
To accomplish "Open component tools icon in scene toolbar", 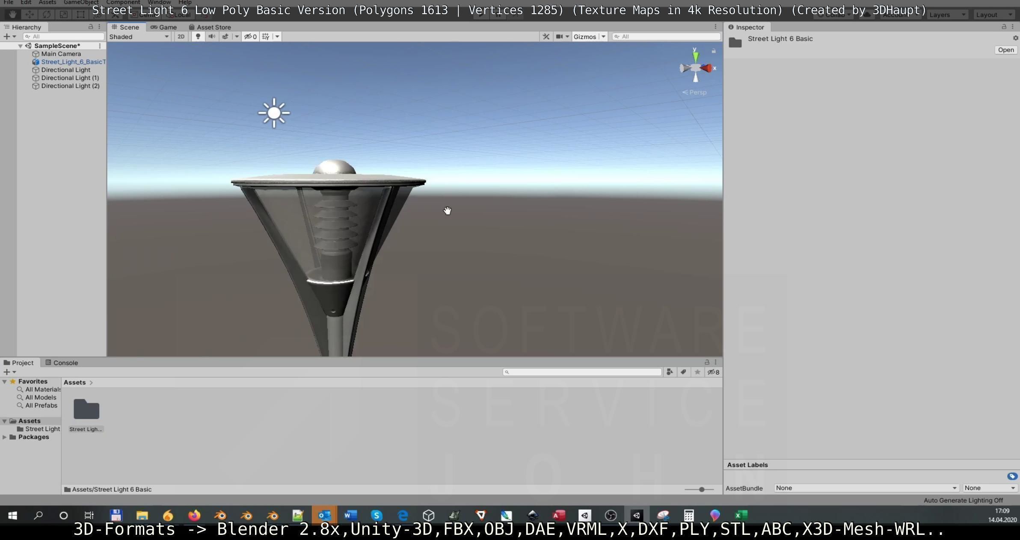I will pos(546,37).
